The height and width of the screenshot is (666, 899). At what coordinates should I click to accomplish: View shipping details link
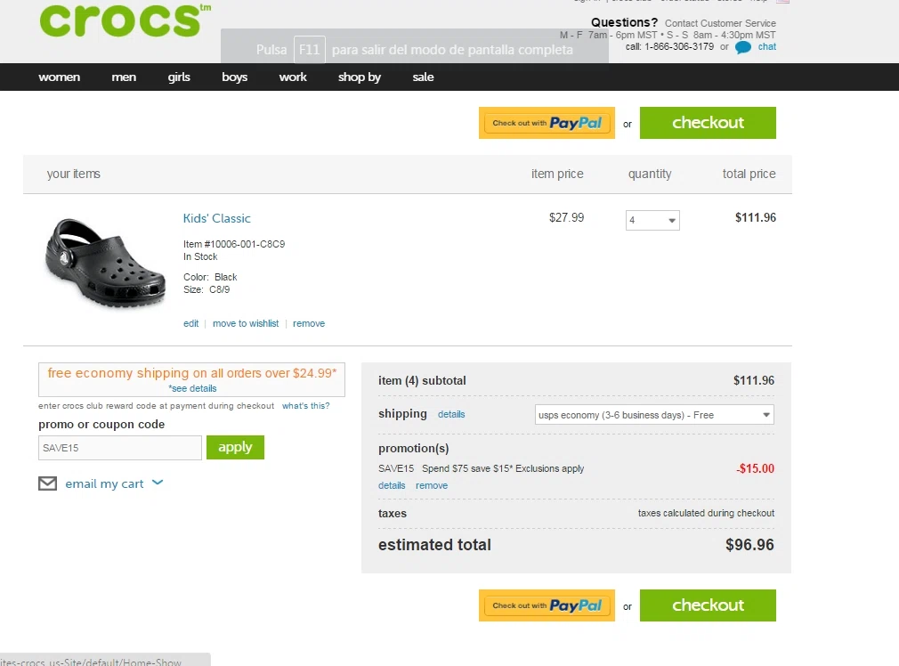pyautogui.click(x=451, y=414)
